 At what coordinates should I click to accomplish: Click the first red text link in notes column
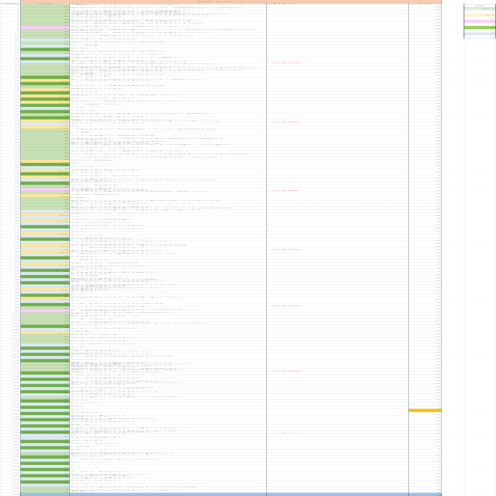(285, 63)
